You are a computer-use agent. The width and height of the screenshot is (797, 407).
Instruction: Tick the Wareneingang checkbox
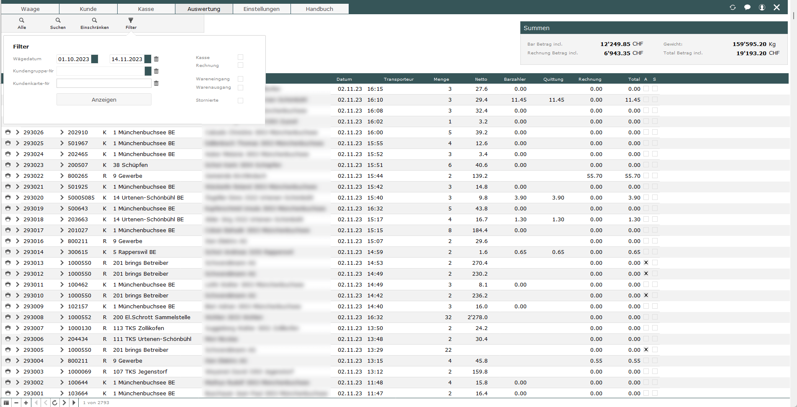(240, 79)
